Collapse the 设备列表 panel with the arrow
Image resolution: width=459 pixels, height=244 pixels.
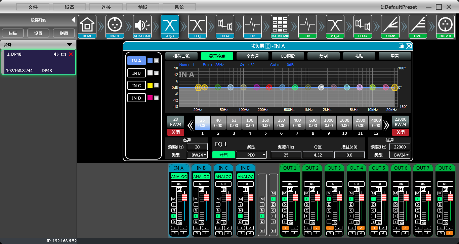click(x=73, y=20)
